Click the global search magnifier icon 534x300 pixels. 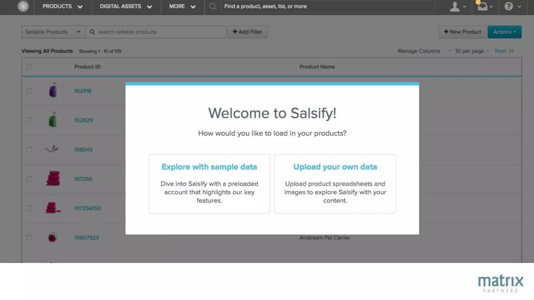click(x=213, y=7)
